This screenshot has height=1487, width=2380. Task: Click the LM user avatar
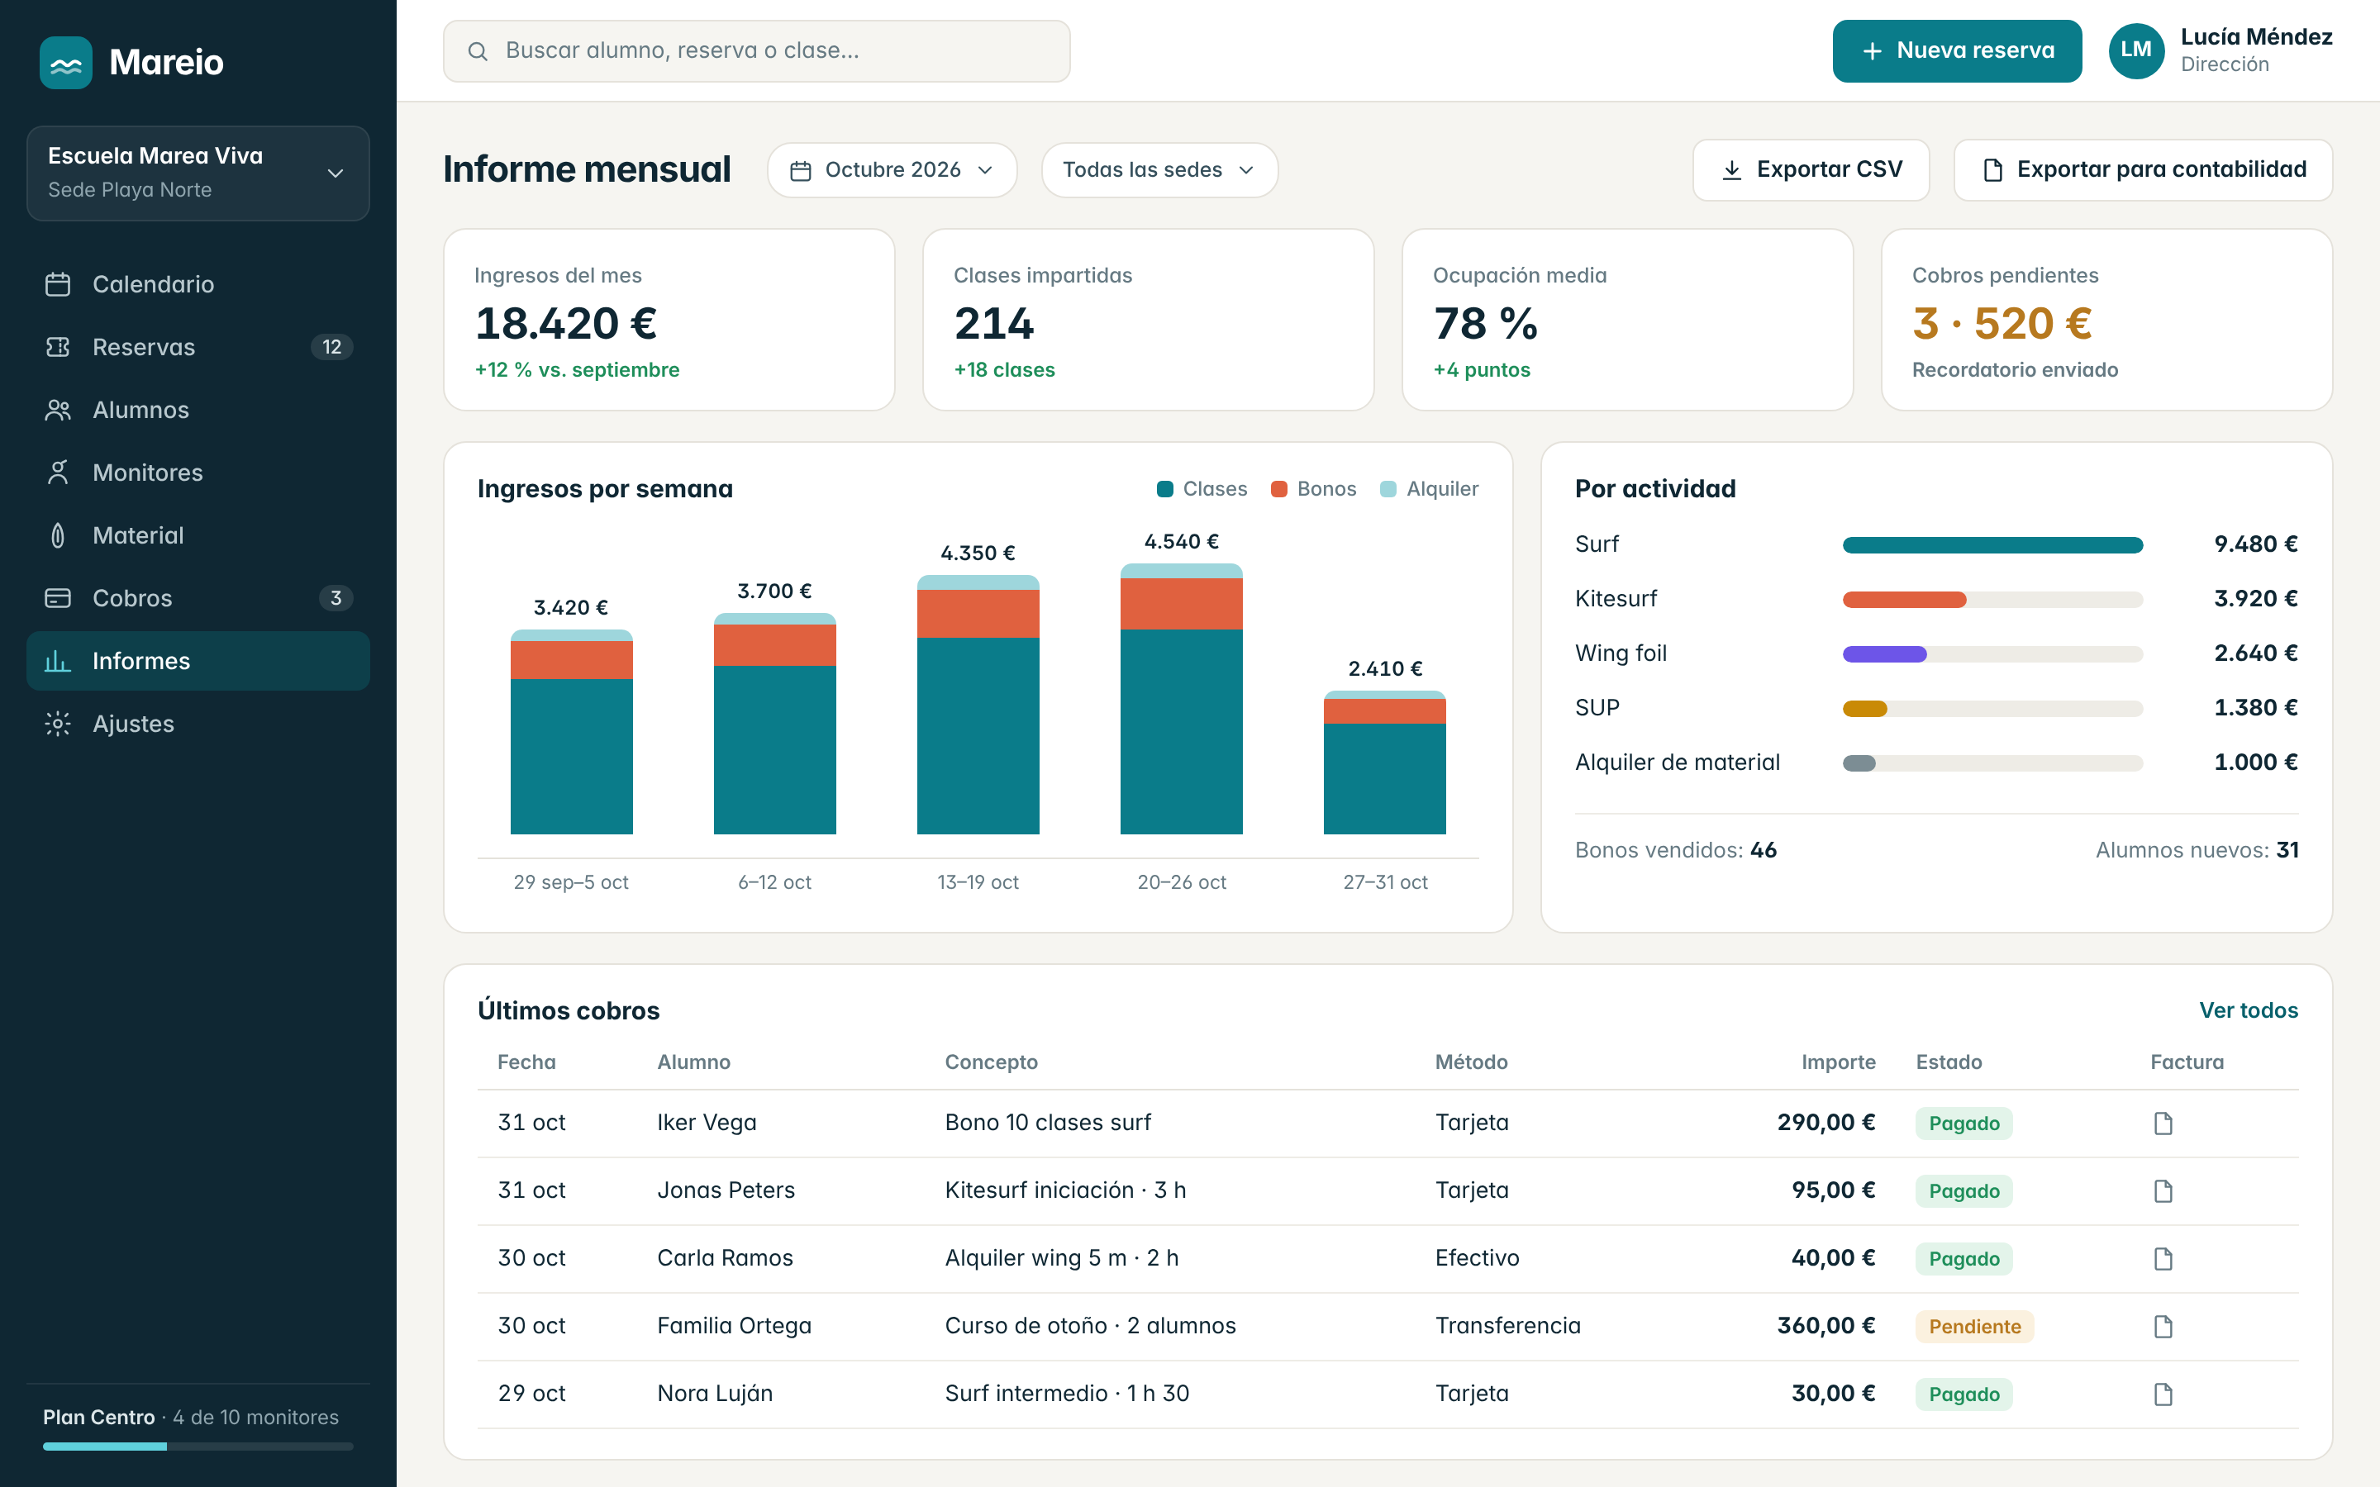pyautogui.click(x=2136, y=50)
